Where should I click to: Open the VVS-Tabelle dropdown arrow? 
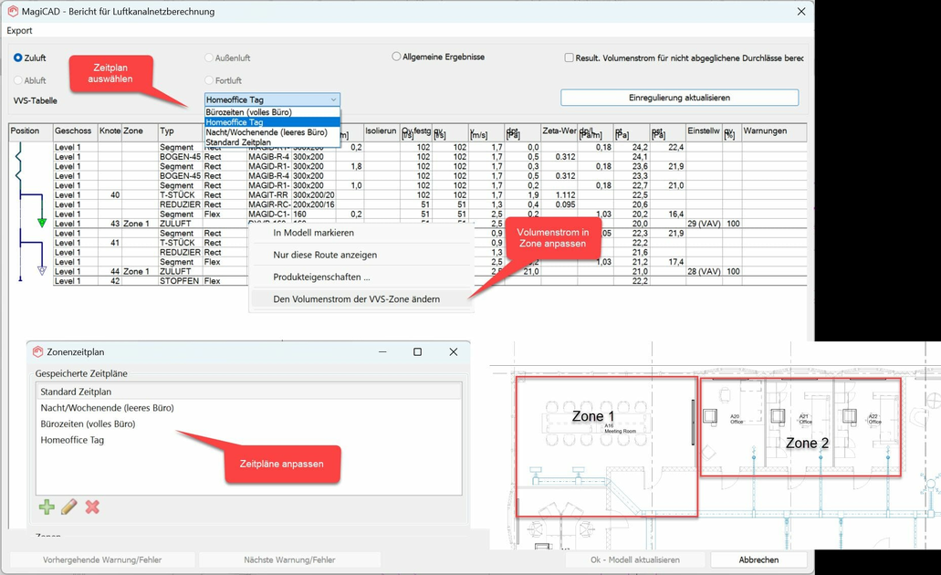pyautogui.click(x=334, y=99)
